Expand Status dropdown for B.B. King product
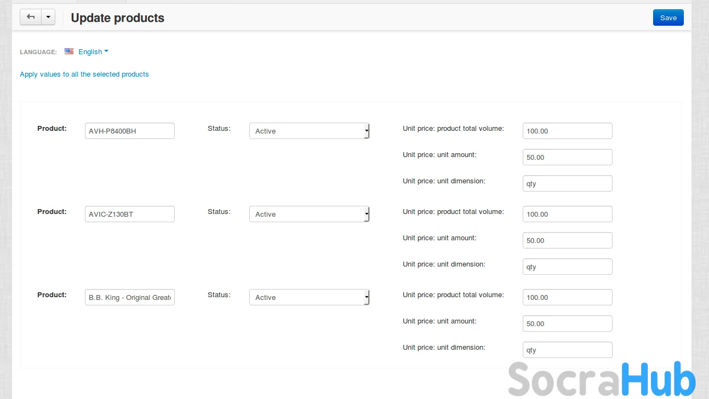Screen dimensions: 709x399 [309, 297]
